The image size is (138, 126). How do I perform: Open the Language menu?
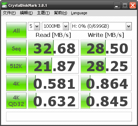[x=79, y=13]
